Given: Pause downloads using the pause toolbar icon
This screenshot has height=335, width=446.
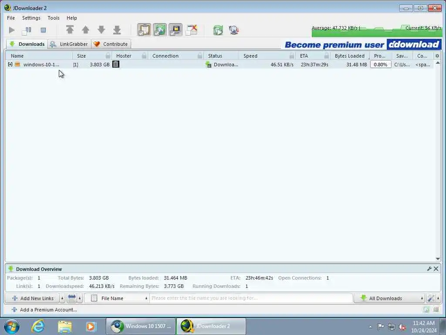Looking at the screenshot, I should click(x=27, y=30).
